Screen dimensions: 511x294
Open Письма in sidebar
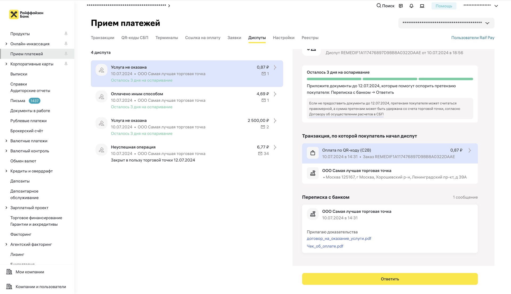point(18,101)
